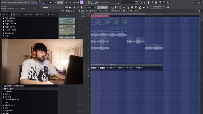
Task: Click the link/chain multilink icon
Action: (x=78, y=7)
